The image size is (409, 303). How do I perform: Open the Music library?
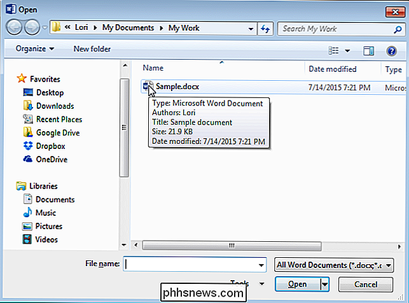[46, 213]
